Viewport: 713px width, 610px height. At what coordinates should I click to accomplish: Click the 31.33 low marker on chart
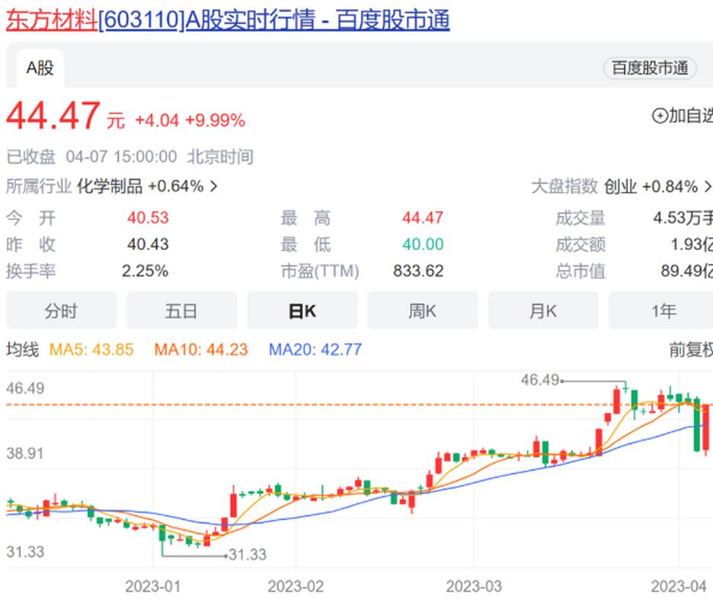[248, 554]
